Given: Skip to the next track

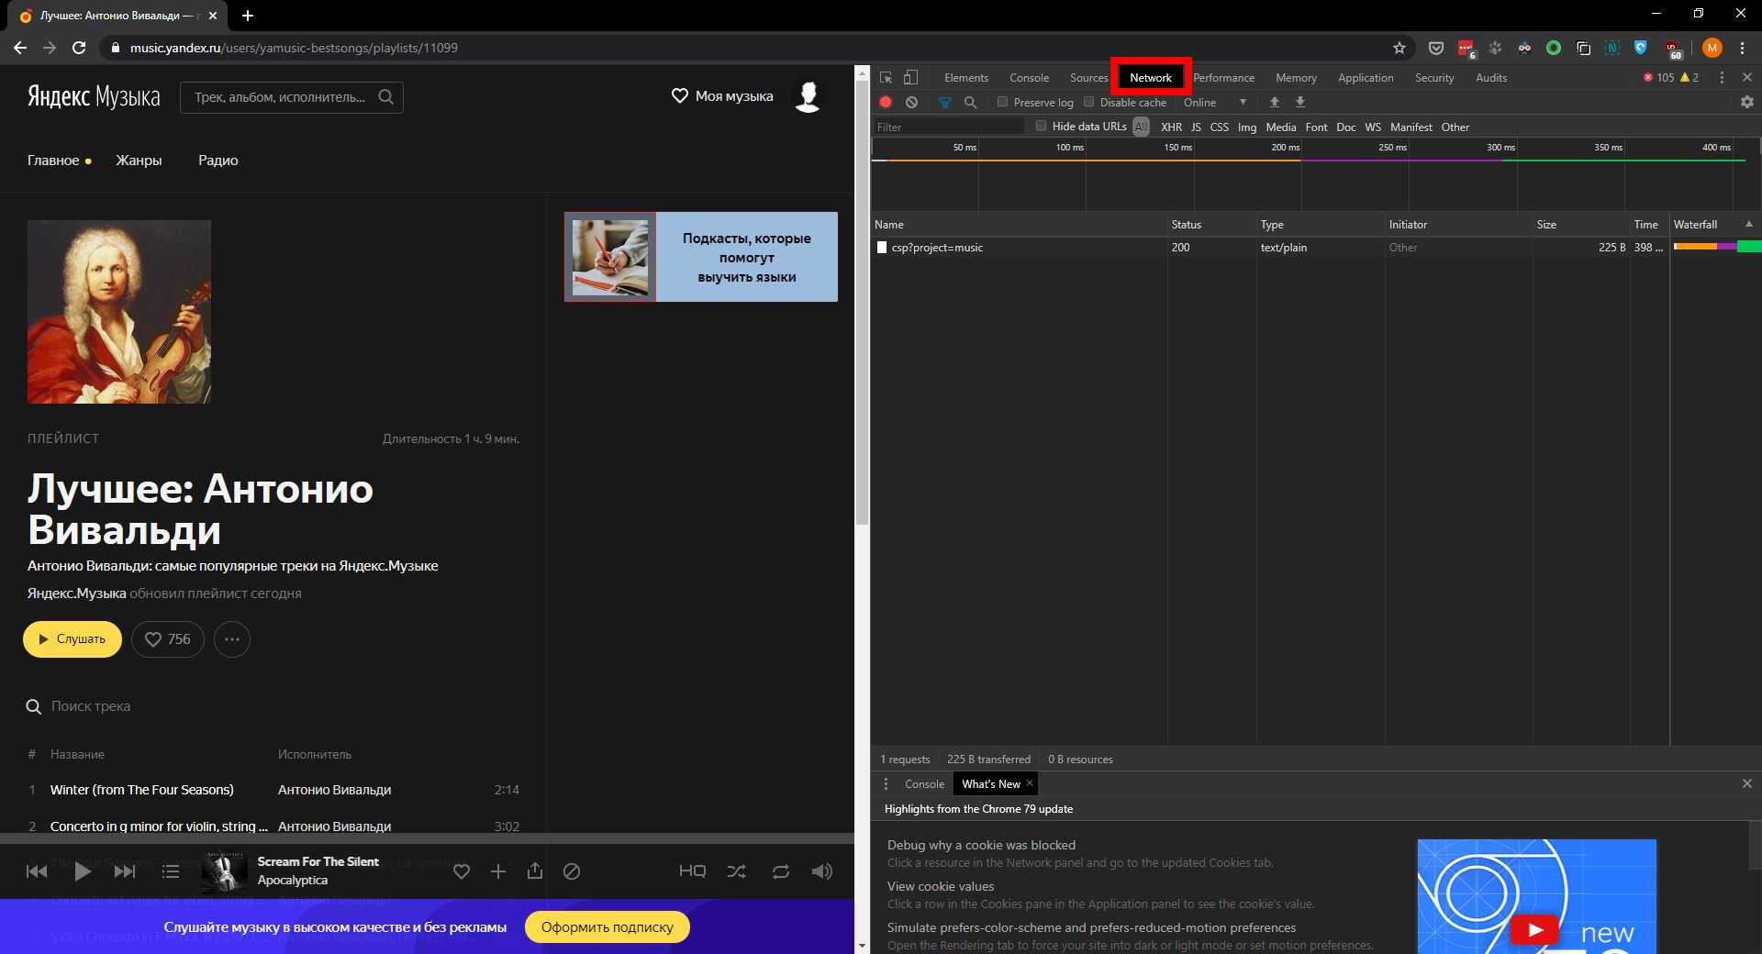Looking at the screenshot, I should pyautogui.click(x=125, y=871).
